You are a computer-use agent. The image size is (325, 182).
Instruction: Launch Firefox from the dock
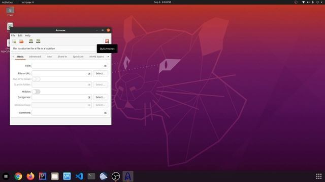(x=30, y=176)
